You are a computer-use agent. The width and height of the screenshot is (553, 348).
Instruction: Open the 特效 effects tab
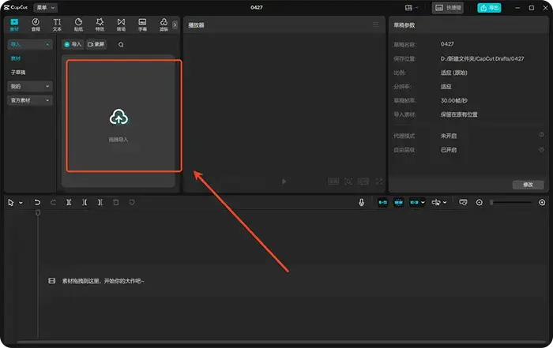tap(100, 24)
